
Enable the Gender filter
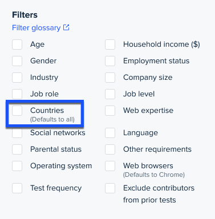(17, 61)
